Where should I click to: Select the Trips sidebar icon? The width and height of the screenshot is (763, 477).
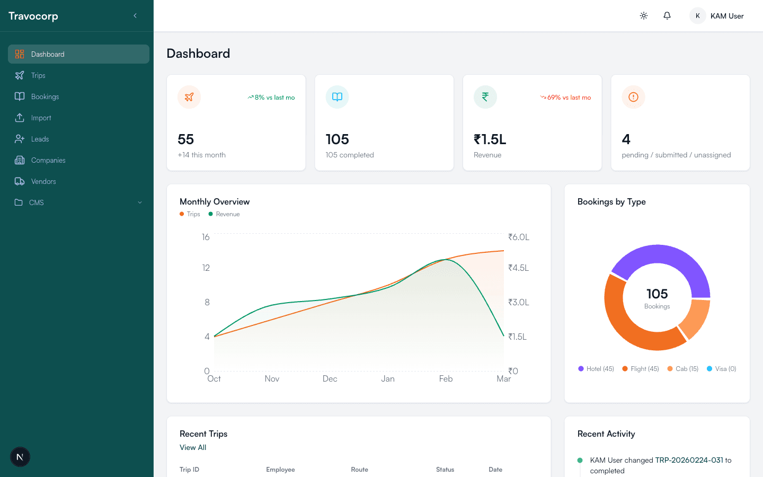[x=20, y=75]
